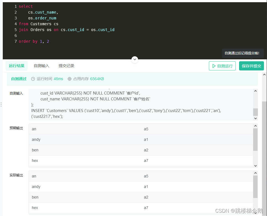
Task: Expand the 自测输入 panel scrollbar downward
Action: click(255, 118)
